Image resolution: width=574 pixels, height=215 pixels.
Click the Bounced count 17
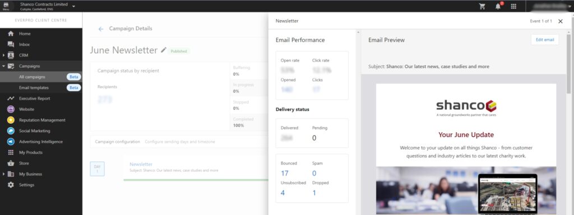pos(284,174)
